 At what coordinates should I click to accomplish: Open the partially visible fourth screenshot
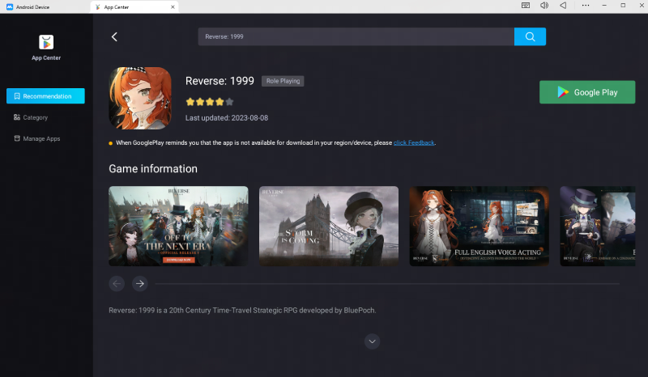tap(598, 226)
